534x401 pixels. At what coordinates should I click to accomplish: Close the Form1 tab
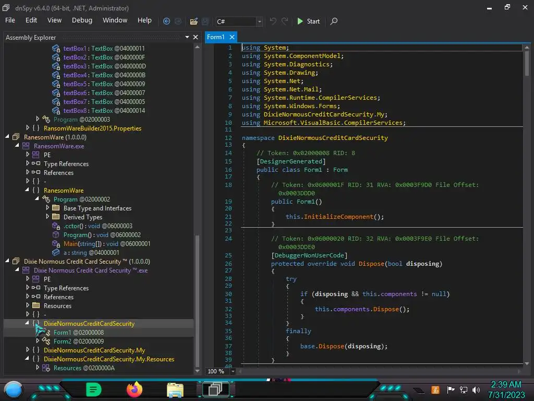pyautogui.click(x=232, y=37)
